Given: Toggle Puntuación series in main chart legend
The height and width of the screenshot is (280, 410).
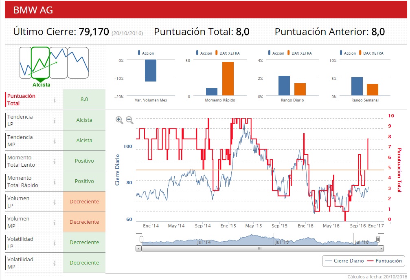Looking at the screenshot, I should [x=384, y=261].
